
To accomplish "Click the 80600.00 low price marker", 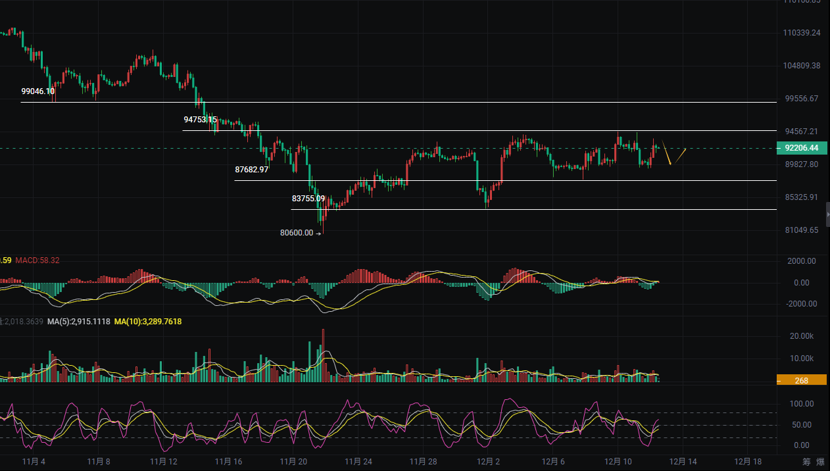I will tap(297, 233).
